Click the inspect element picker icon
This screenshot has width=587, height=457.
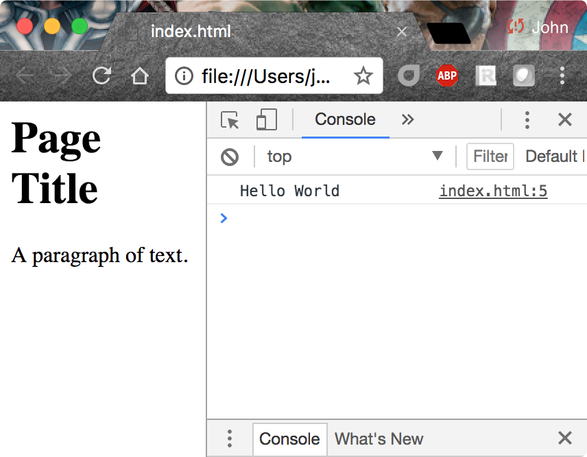click(230, 120)
